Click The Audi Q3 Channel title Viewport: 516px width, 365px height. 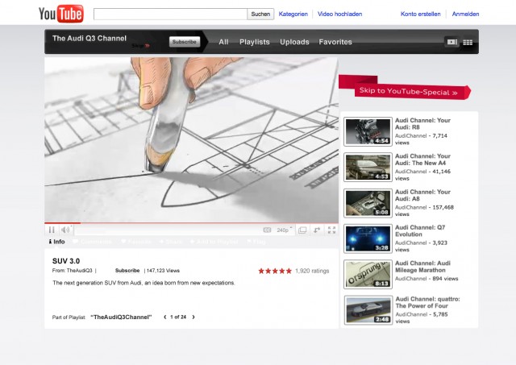[x=89, y=38]
